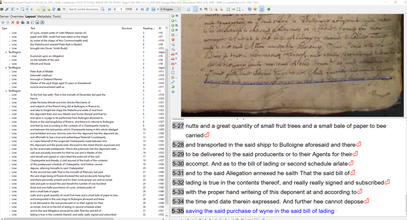Click the page number input field

[x=121, y=9]
